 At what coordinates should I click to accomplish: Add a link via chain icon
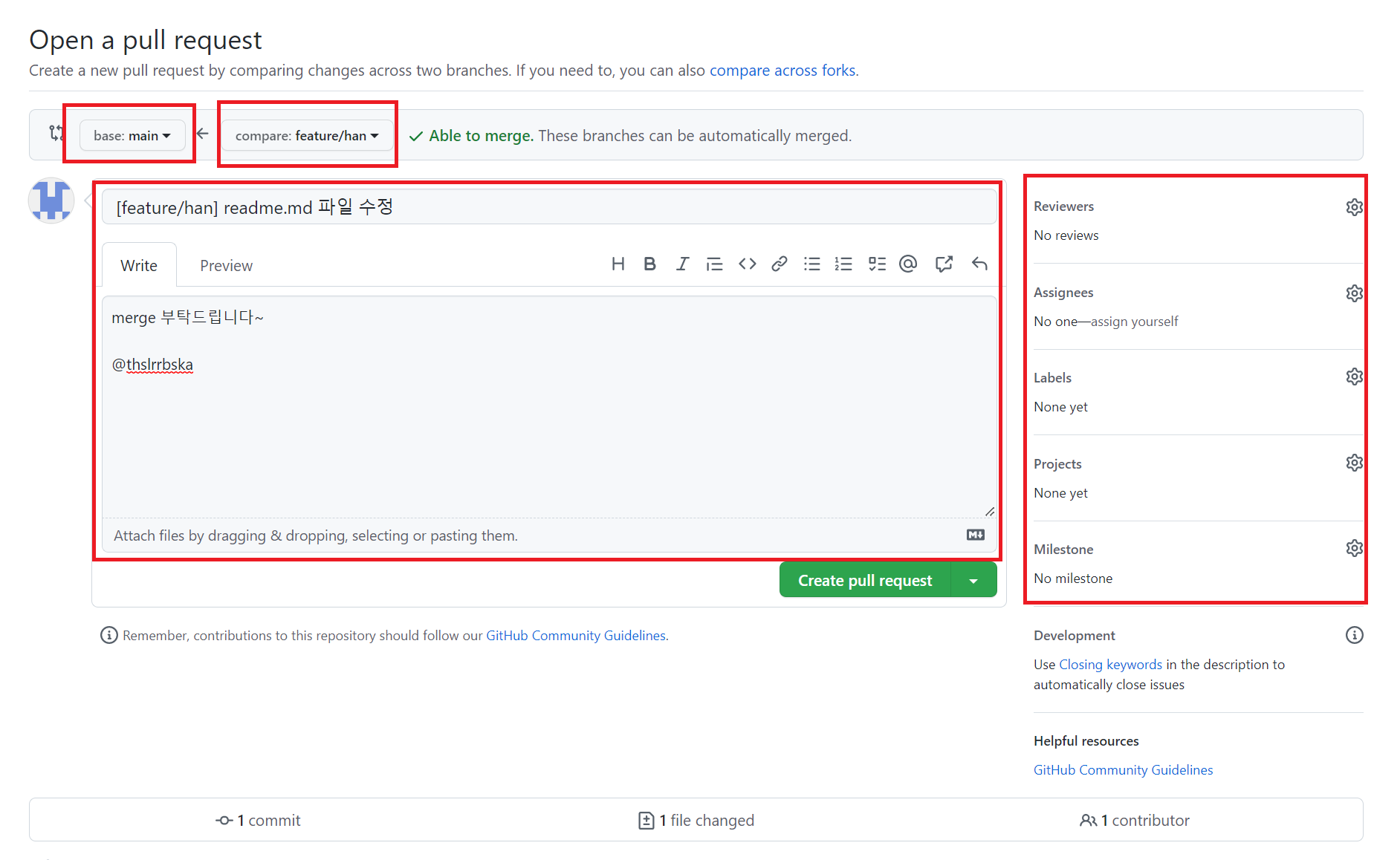click(779, 264)
